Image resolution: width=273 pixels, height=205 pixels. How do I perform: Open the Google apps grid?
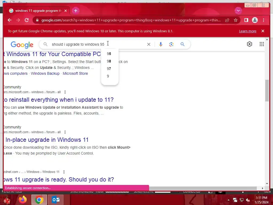click(x=262, y=44)
